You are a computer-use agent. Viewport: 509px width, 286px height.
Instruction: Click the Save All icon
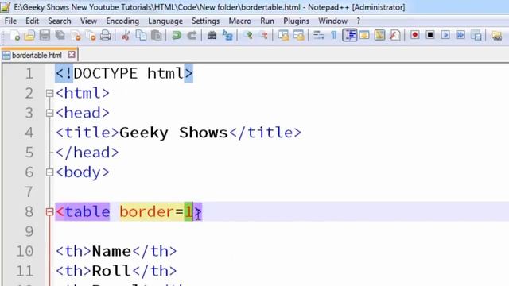click(60, 35)
